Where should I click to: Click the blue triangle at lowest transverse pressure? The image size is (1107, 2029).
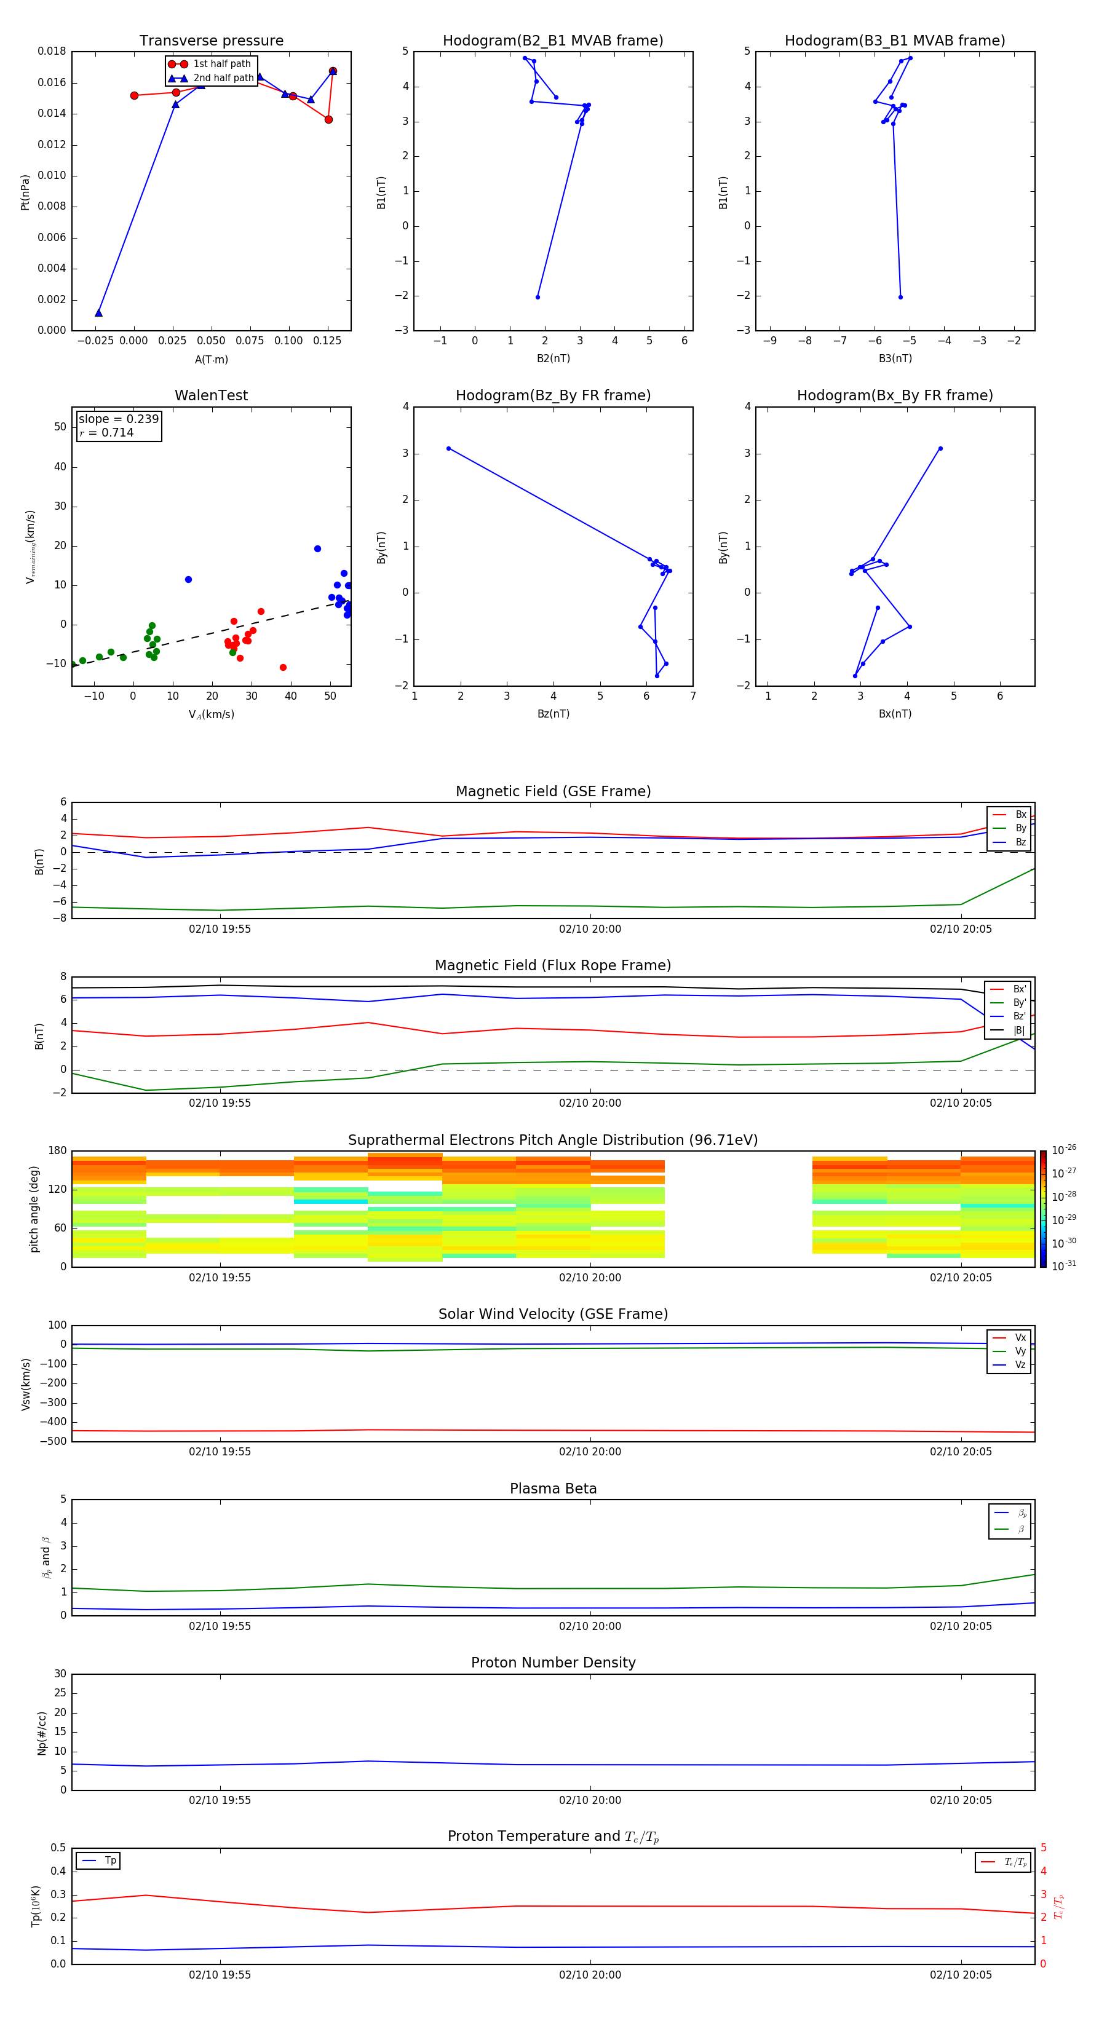tap(98, 313)
